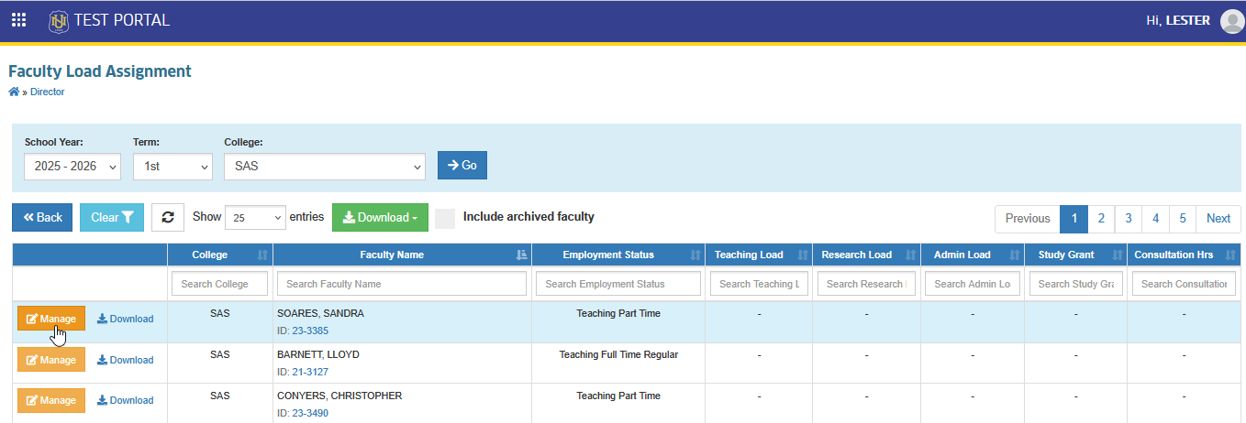Viewport: 1246px width, 423px height.
Task: Sort the Teaching Load column
Action: point(803,255)
